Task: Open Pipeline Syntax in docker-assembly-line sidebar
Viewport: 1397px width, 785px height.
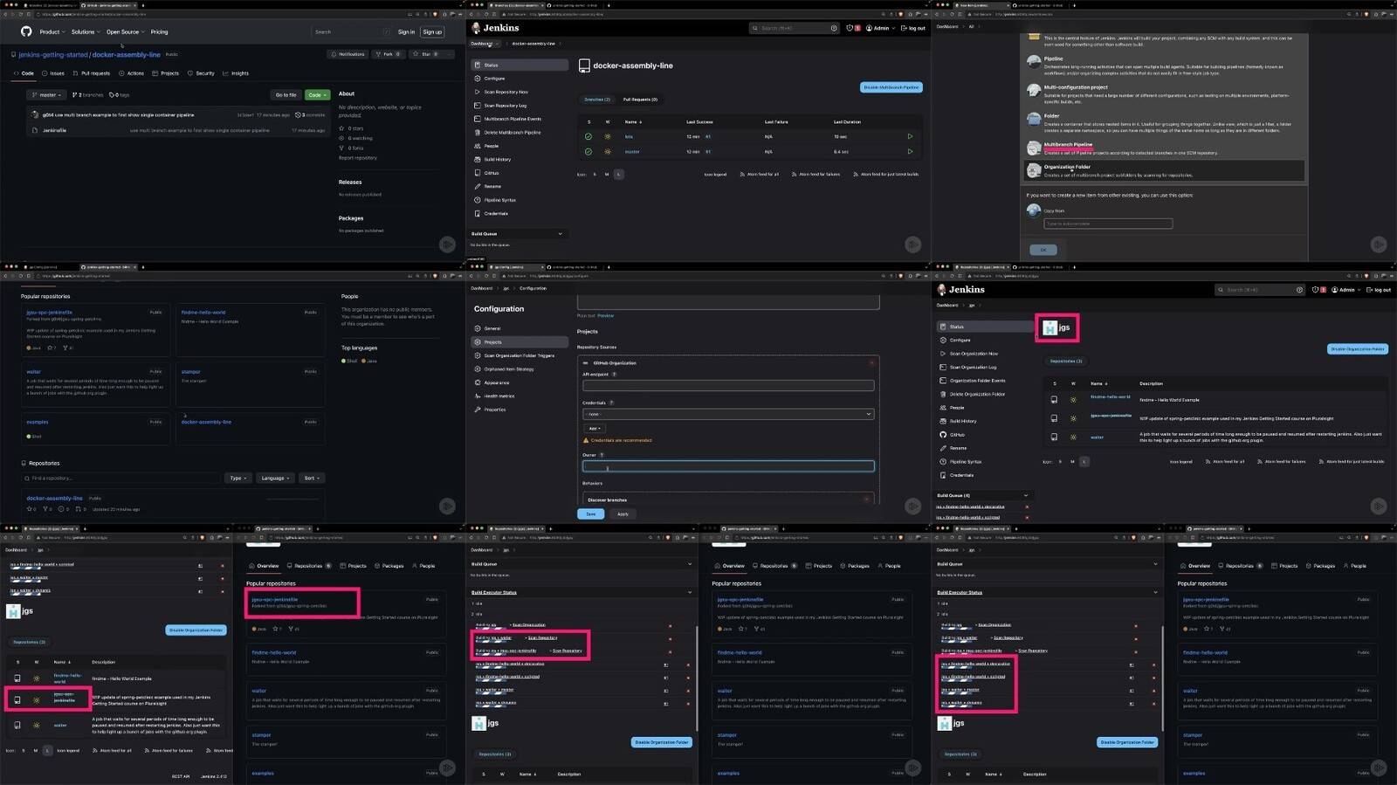Action: coord(500,200)
